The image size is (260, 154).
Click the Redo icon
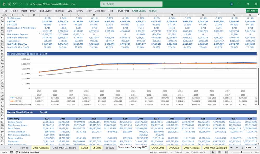point(20,4)
